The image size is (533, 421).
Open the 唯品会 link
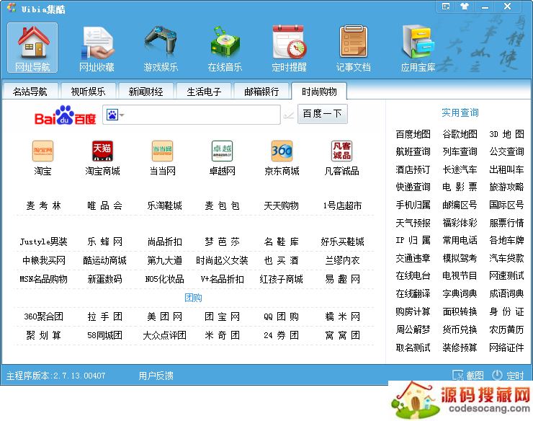tap(104, 205)
